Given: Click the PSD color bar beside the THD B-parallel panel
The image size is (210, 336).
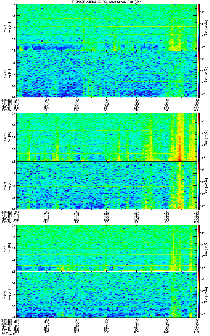Looking at the screenshot, I should click(199, 185).
